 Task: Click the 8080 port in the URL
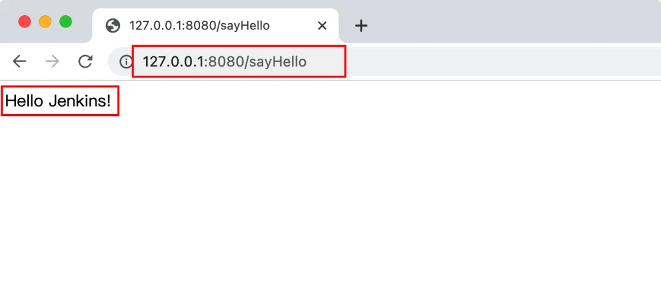[x=226, y=62]
